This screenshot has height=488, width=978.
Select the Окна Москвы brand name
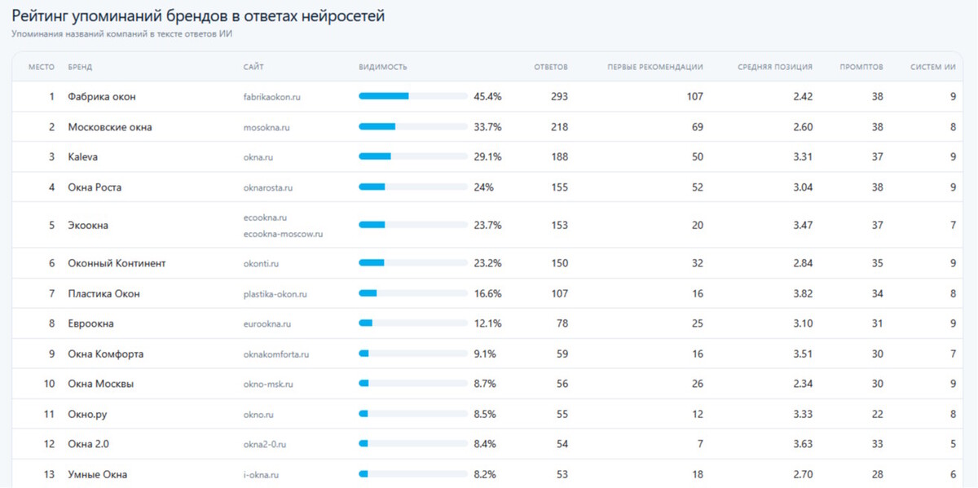[x=101, y=385]
